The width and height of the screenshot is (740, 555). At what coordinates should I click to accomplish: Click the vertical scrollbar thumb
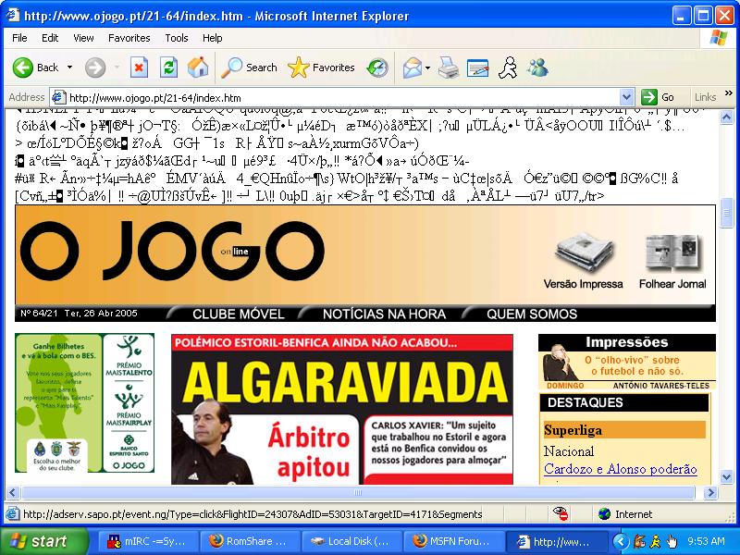pyautogui.click(x=727, y=213)
